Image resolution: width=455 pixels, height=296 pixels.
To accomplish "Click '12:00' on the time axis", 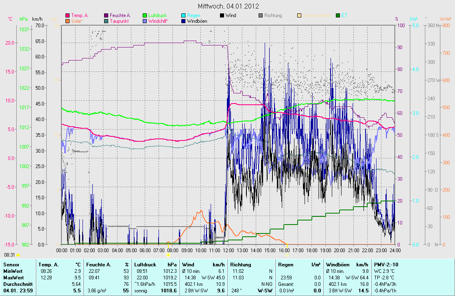I will [x=229, y=251].
